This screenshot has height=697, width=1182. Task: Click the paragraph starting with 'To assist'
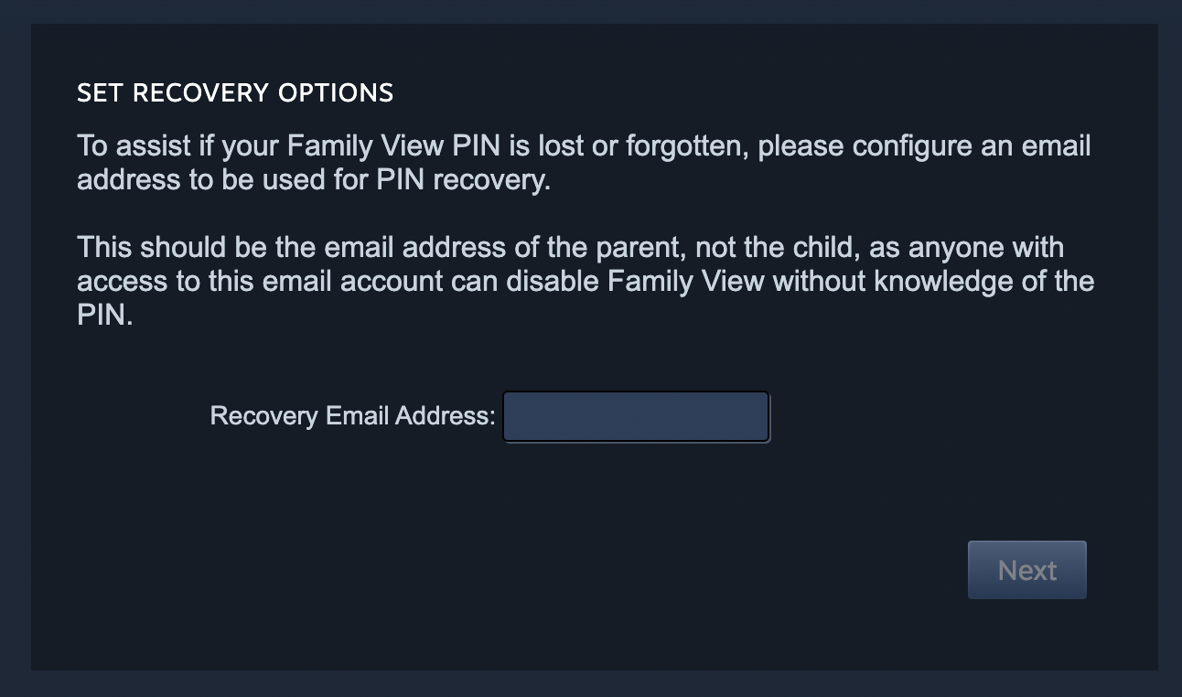[584, 163]
